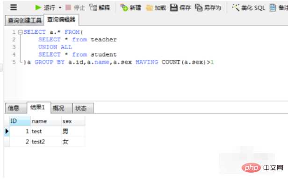
Task: Click the GROUP BY keywords on line 5
Action: click(x=50, y=62)
